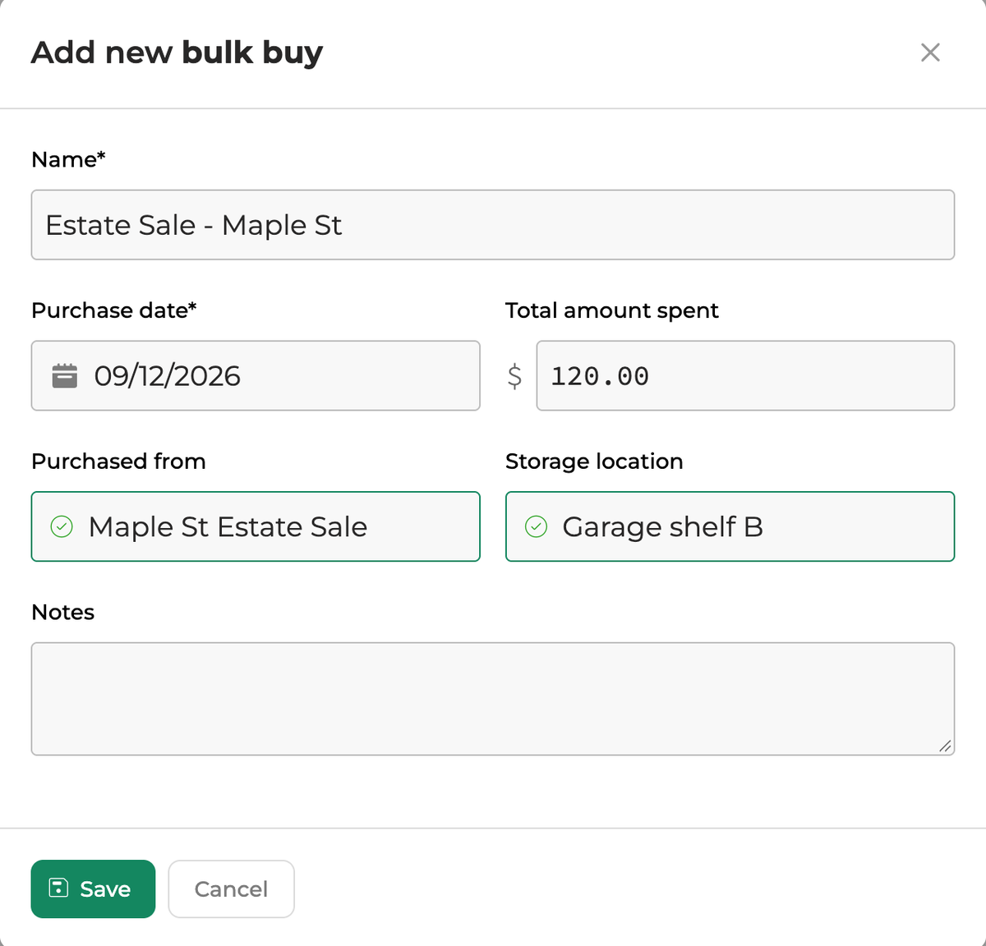Edit the Total amount spent field
Screen dimensions: 986x946
click(745, 376)
